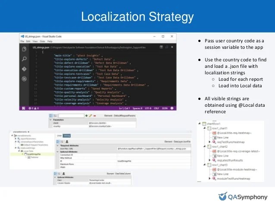Image resolution: width=275 pixels, height=207 pixels.
Task: Click the pencil edit parameter icon
Action: tap(91, 116)
